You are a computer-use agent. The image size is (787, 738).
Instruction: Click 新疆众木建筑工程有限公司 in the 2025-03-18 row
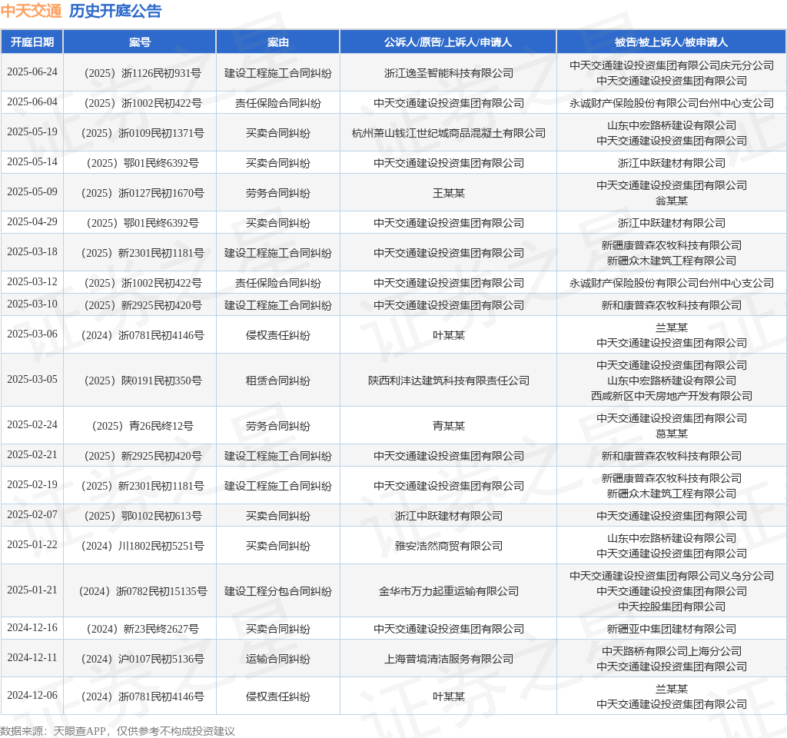point(672,261)
